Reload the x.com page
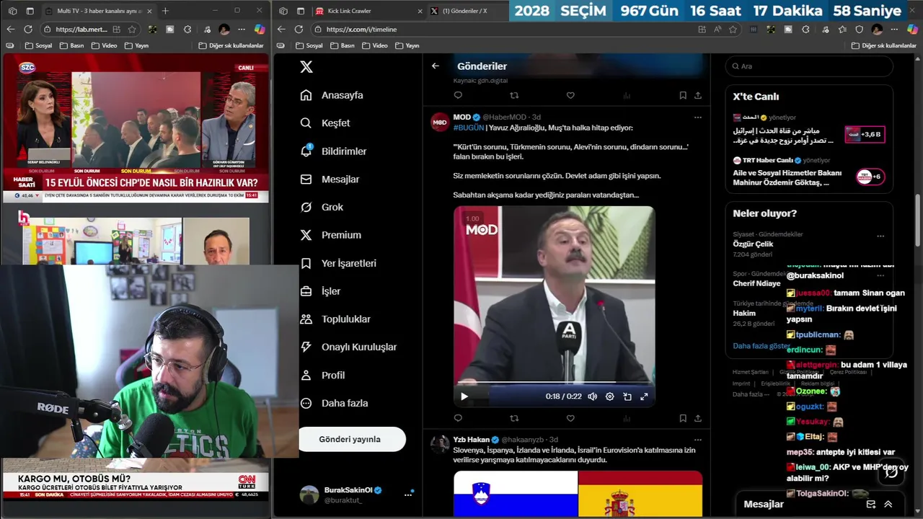This screenshot has height=519, width=923. (299, 30)
